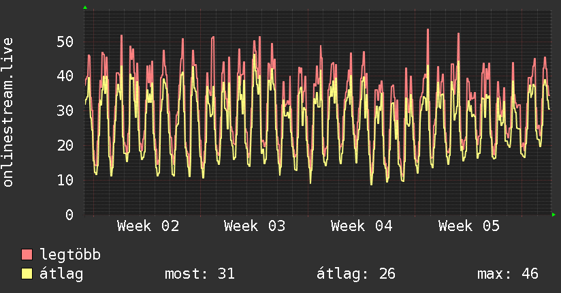The height and width of the screenshot is (293, 561).
Task: Click the 40 label on the y-axis
Action: coord(65,76)
